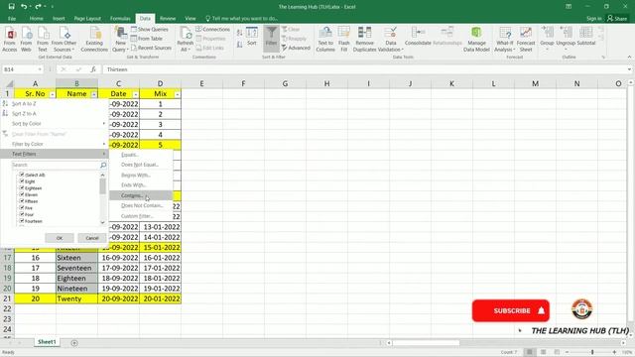Click the Sign in link

(x=593, y=19)
